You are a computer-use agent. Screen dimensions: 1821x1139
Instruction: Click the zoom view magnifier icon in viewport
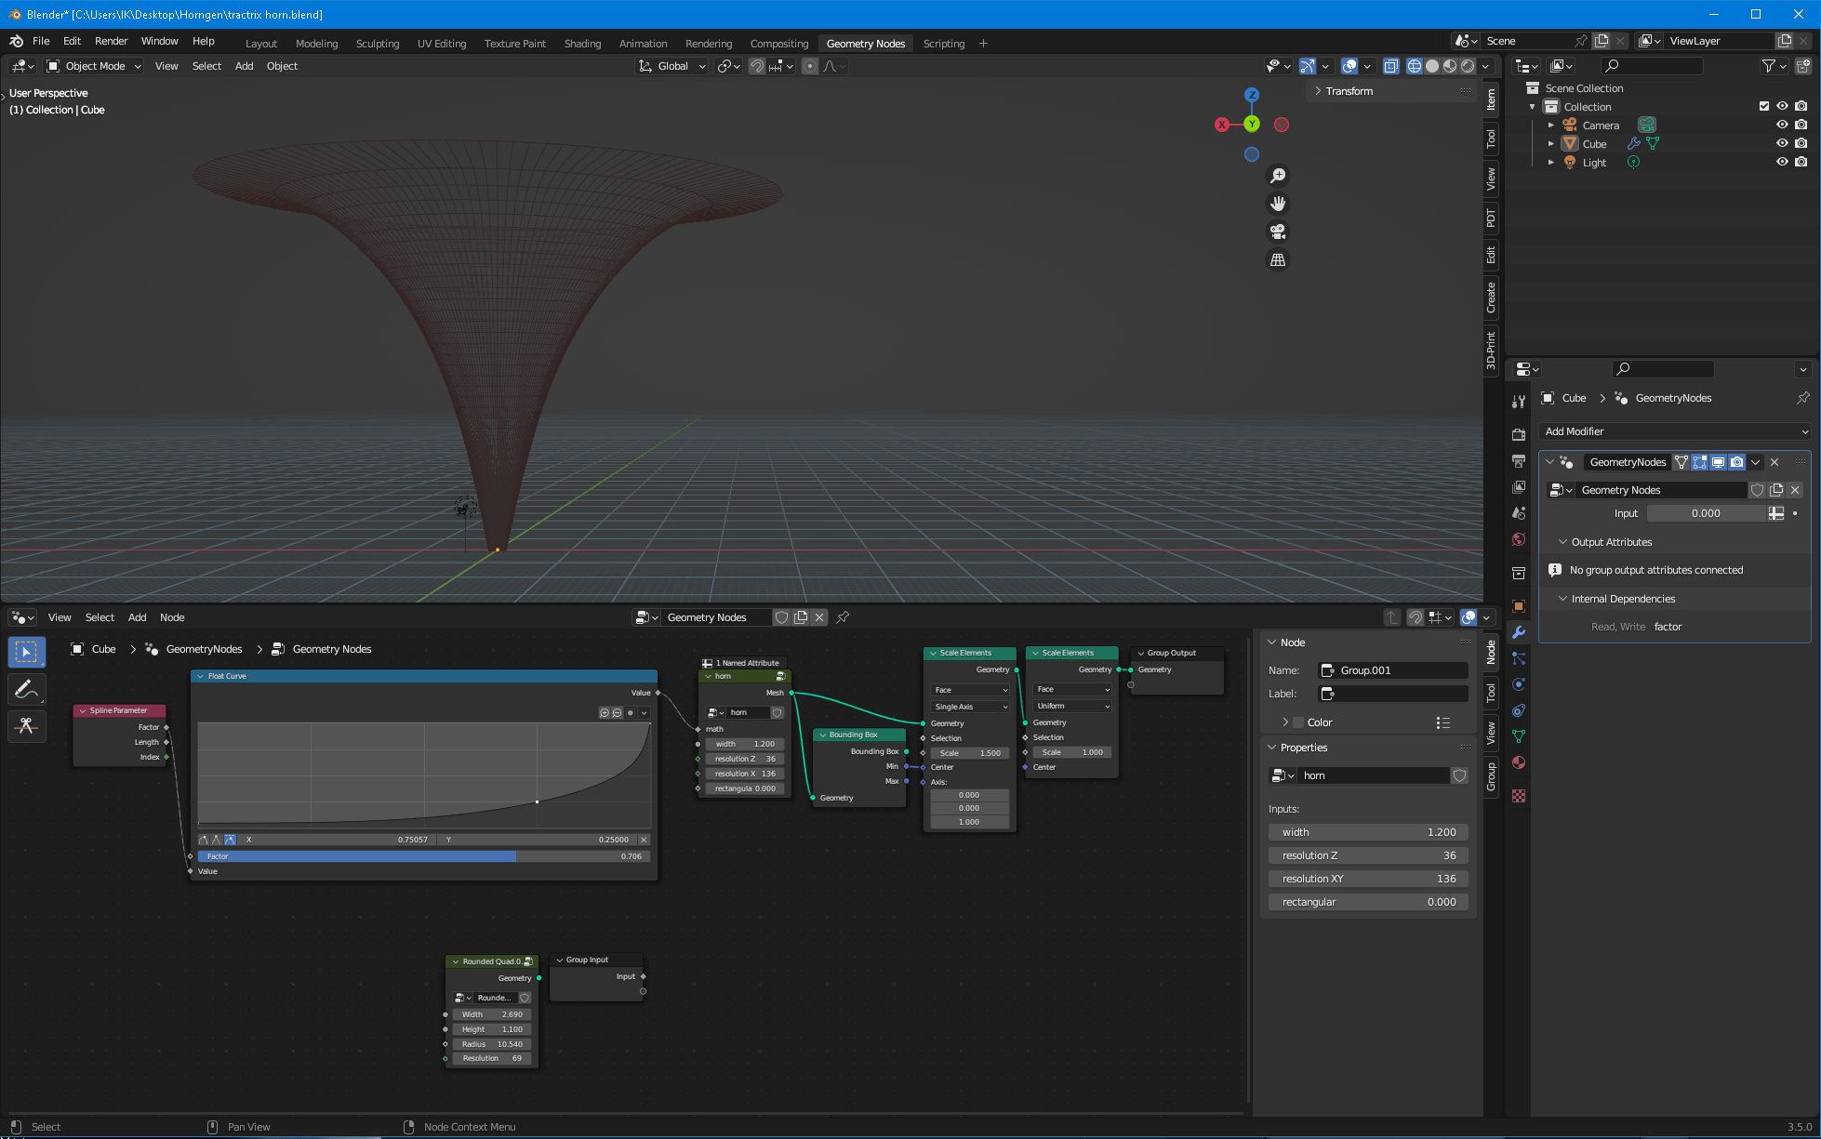click(1278, 176)
